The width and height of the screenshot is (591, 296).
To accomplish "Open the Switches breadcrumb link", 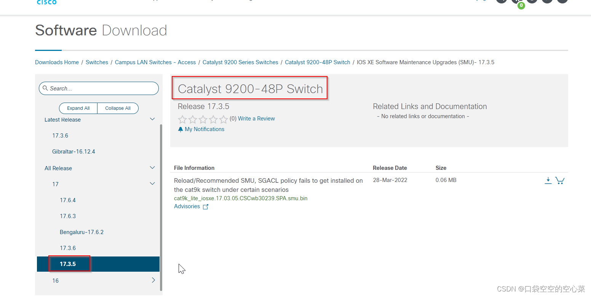I will [97, 62].
